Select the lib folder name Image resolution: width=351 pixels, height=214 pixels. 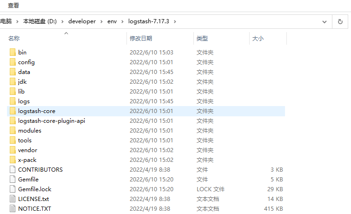pos(21,92)
